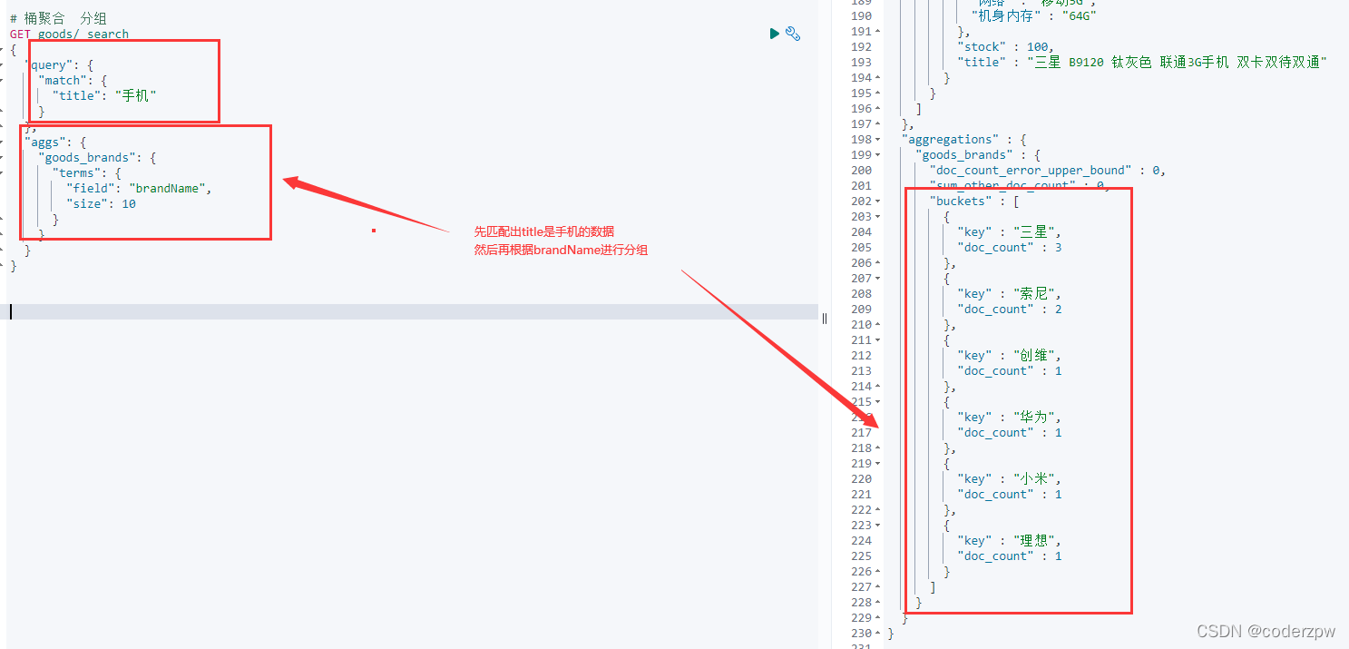This screenshot has height=649, width=1349.
Task: Click the "key" : "三星" bucket line
Action: (x=1009, y=232)
